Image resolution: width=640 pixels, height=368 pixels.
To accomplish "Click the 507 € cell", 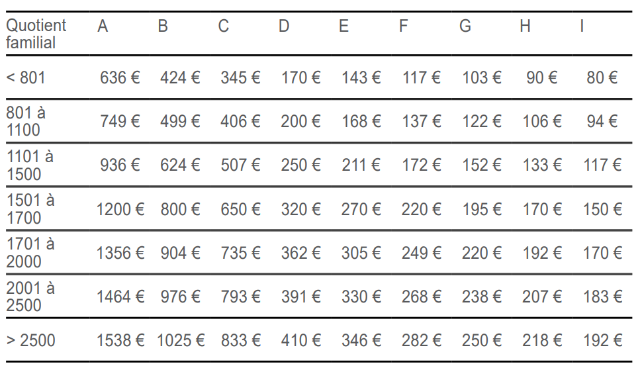I will pos(240,165).
